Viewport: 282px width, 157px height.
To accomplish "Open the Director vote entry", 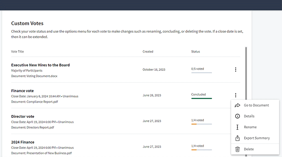I will tap(23, 117).
